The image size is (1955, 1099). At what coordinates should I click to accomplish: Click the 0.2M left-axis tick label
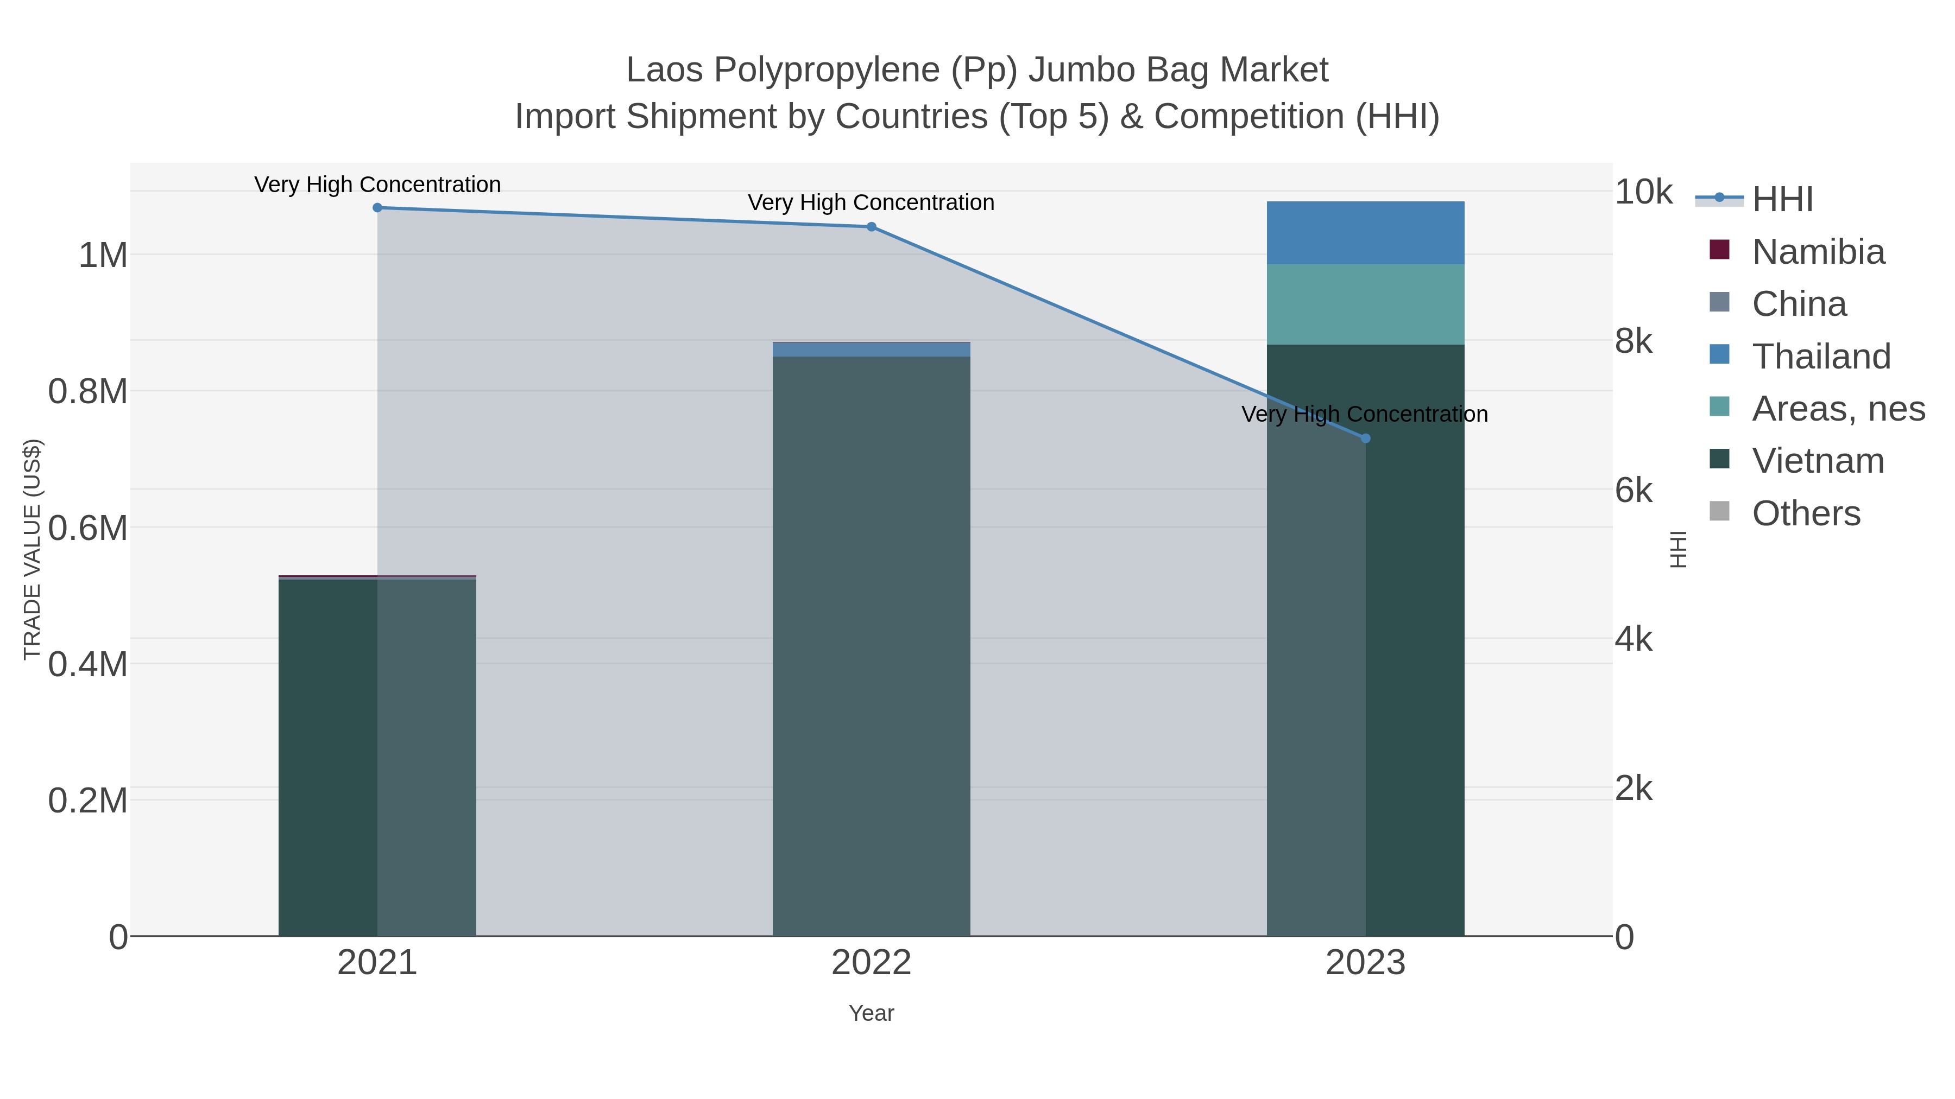[88, 801]
